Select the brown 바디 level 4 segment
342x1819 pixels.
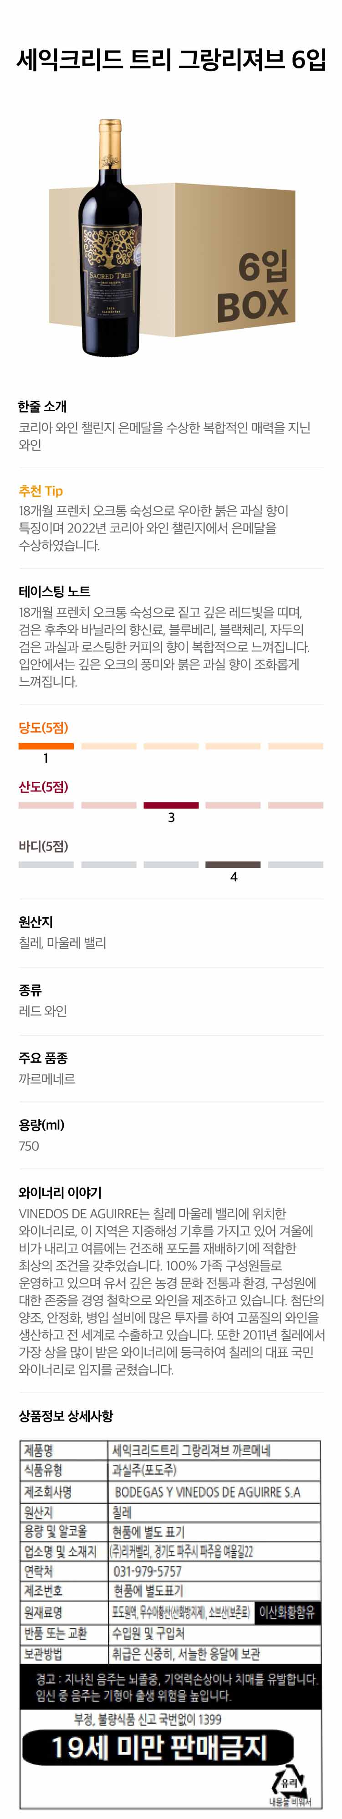coord(233,864)
